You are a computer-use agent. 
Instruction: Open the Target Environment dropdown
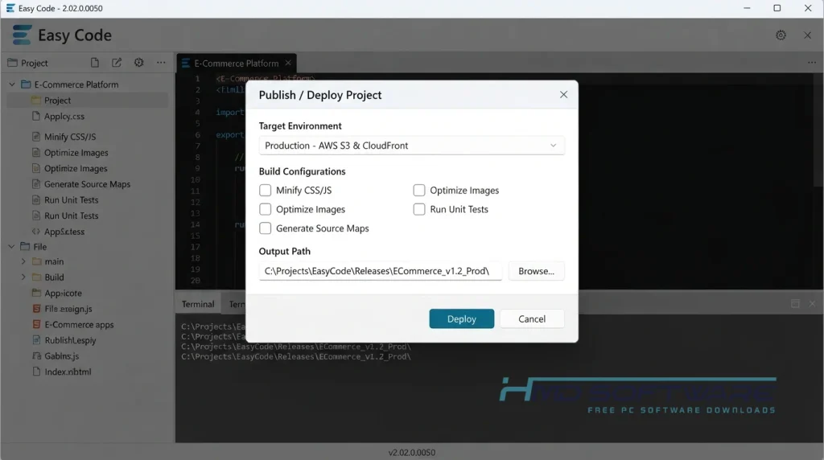[x=411, y=146]
